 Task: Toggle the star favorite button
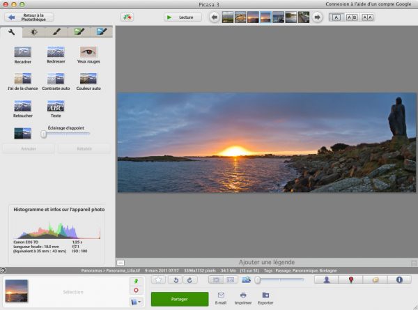click(158, 280)
